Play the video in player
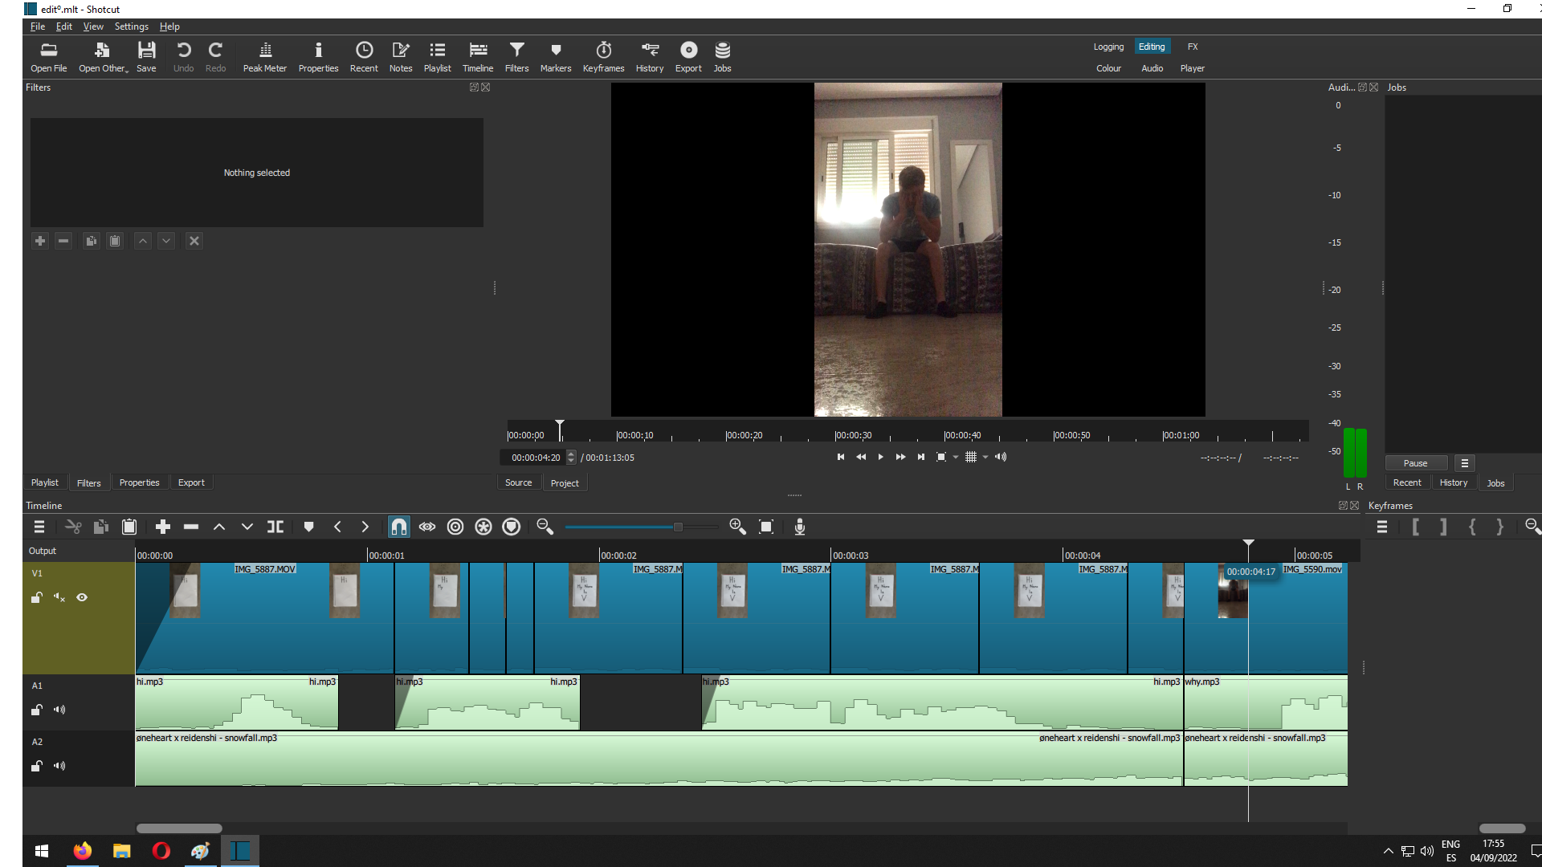1542x867 pixels. 881,457
